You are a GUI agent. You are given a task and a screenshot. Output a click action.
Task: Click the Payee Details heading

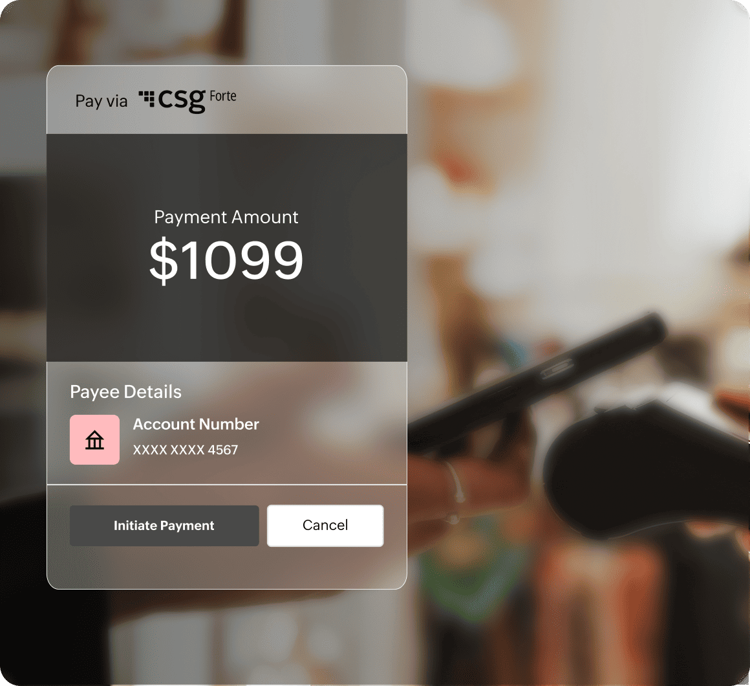click(126, 392)
